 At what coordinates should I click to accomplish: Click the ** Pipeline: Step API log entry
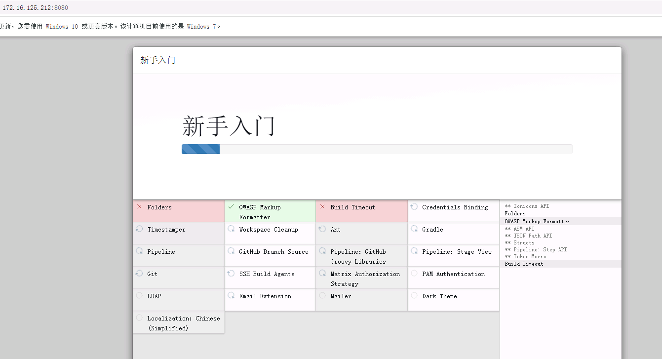pyautogui.click(x=536, y=249)
